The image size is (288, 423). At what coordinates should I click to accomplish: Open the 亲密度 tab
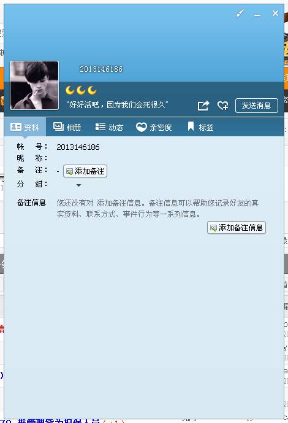tap(154, 127)
